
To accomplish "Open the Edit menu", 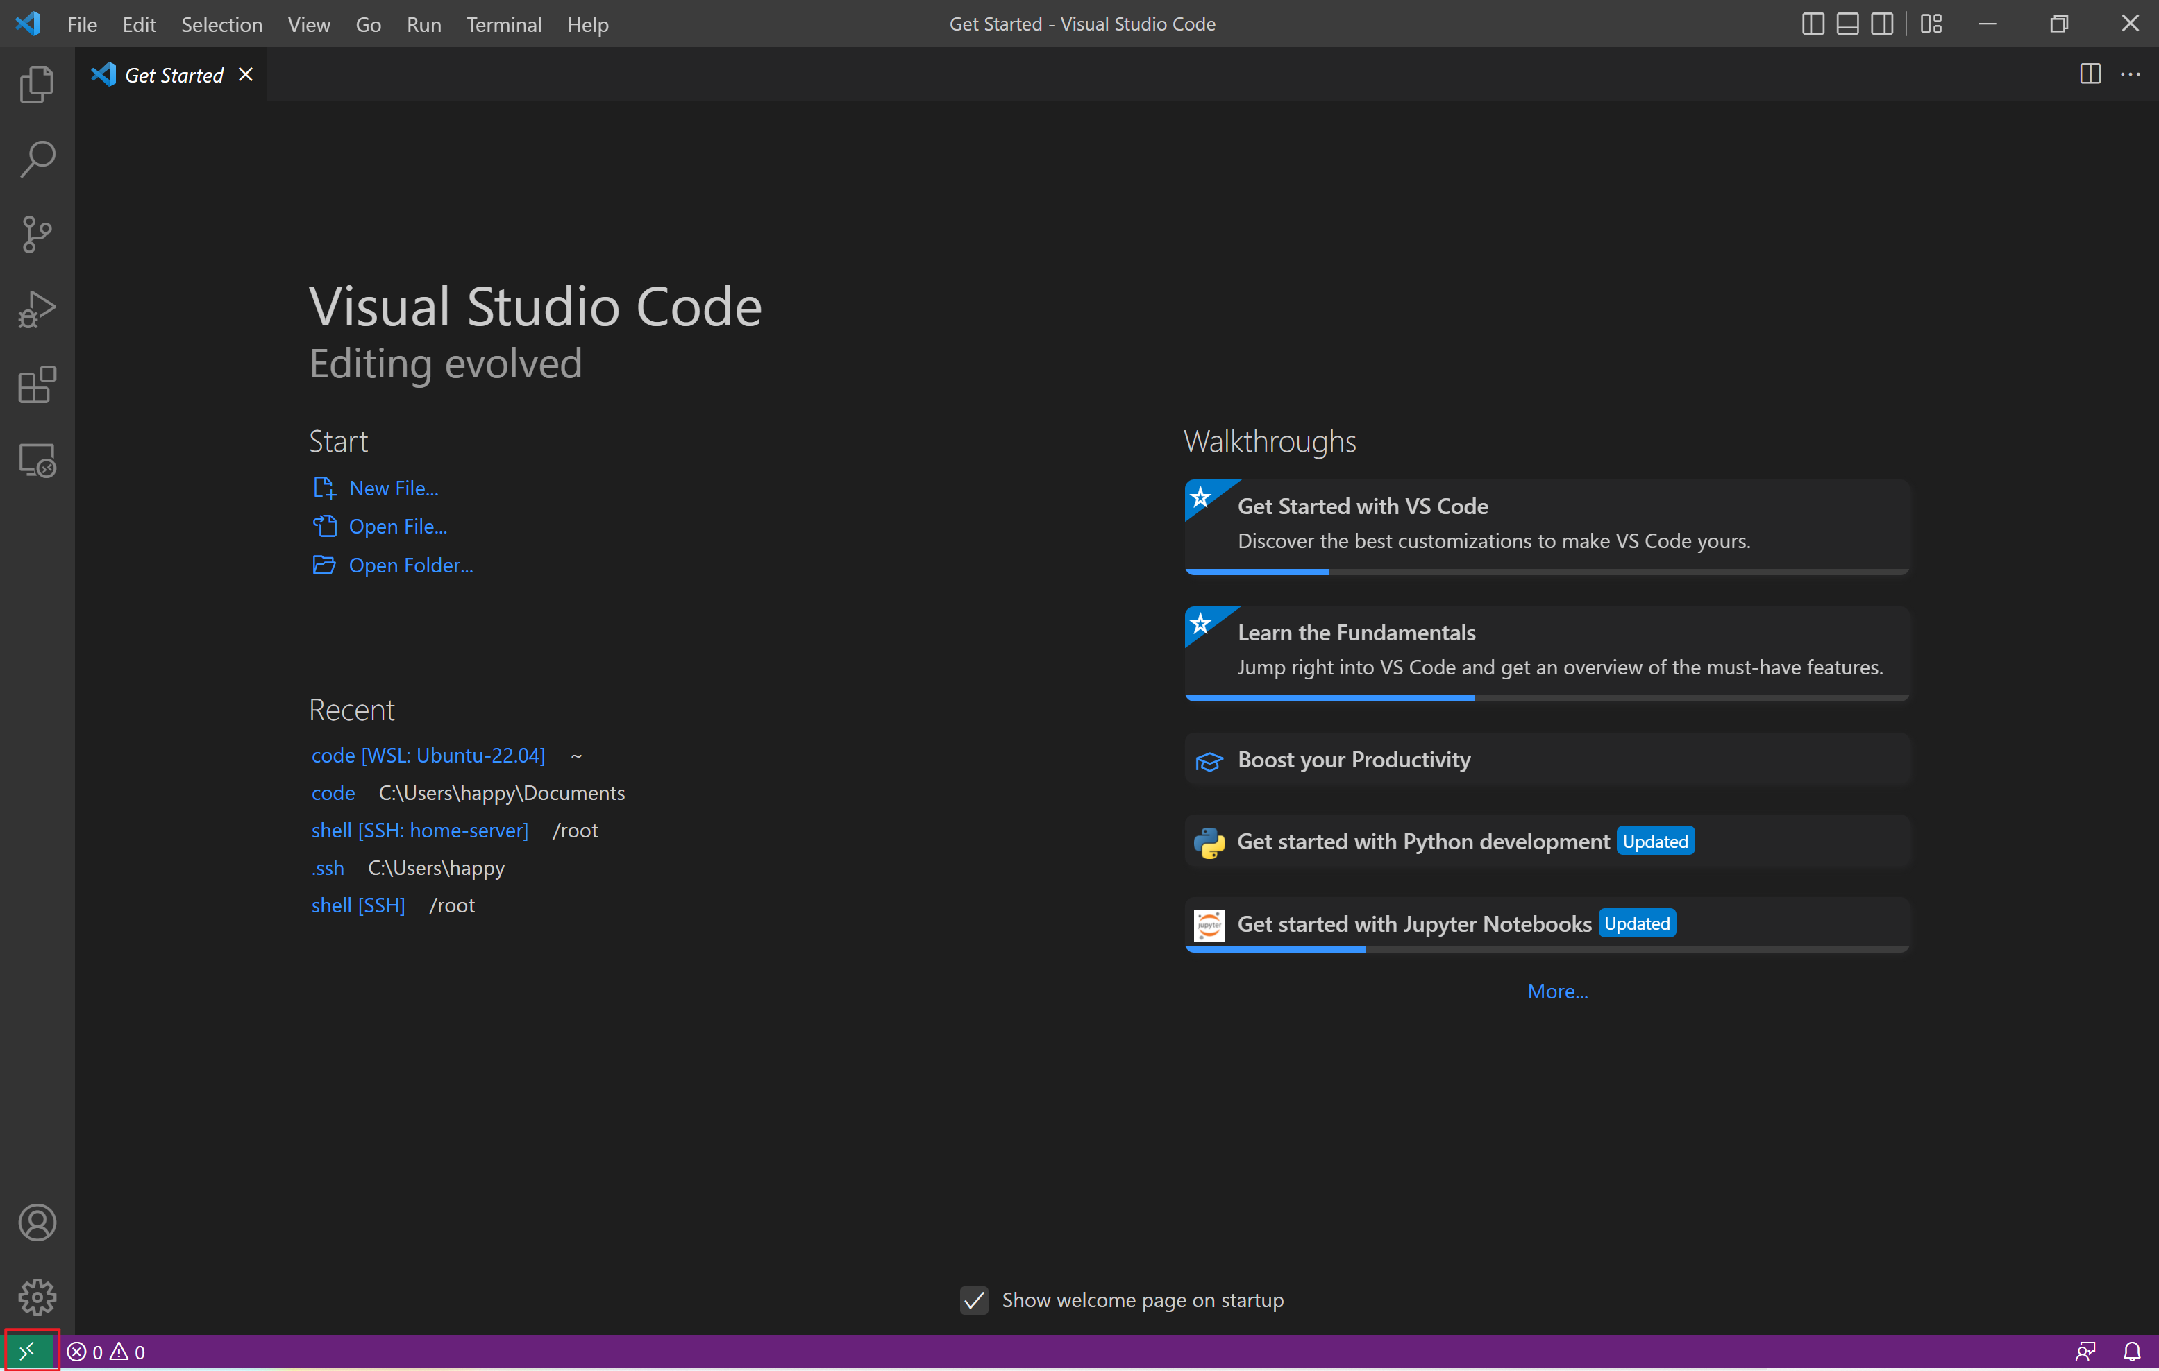I will 139,24.
